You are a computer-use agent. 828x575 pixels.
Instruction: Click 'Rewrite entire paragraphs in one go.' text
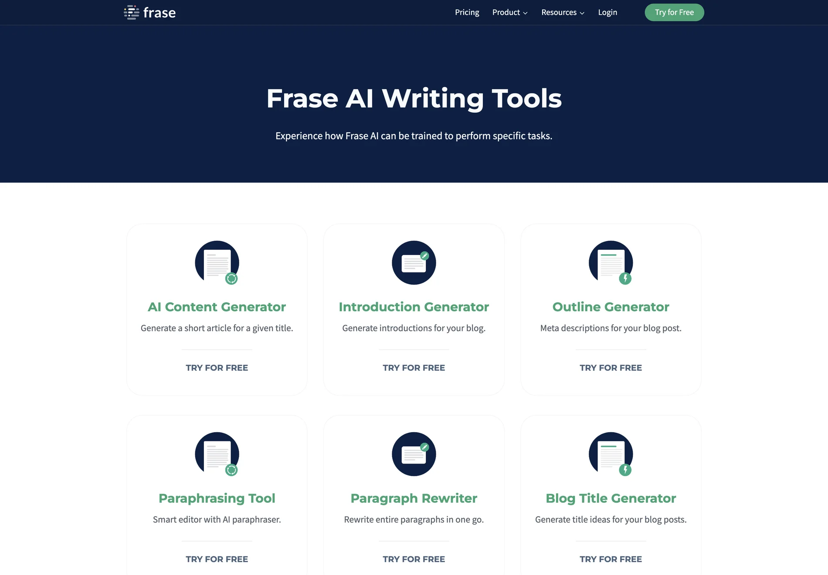point(414,520)
